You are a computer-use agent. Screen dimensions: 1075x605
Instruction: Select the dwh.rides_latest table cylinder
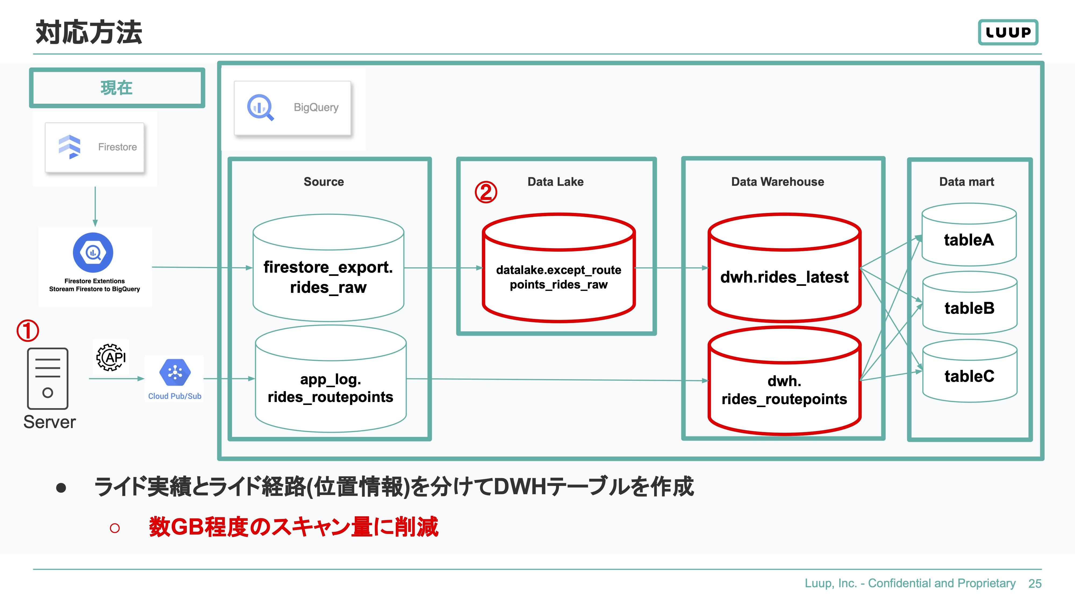(x=784, y=268)
